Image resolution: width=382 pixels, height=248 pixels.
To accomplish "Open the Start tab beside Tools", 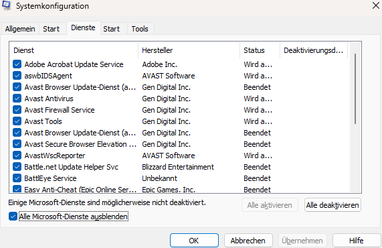I will [x=111, y=29].
